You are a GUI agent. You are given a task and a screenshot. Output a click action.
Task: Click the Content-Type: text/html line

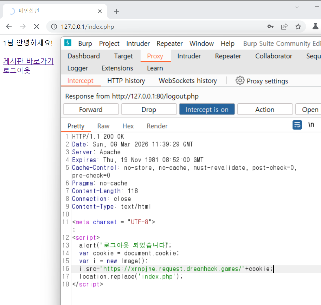coord(112,206)
